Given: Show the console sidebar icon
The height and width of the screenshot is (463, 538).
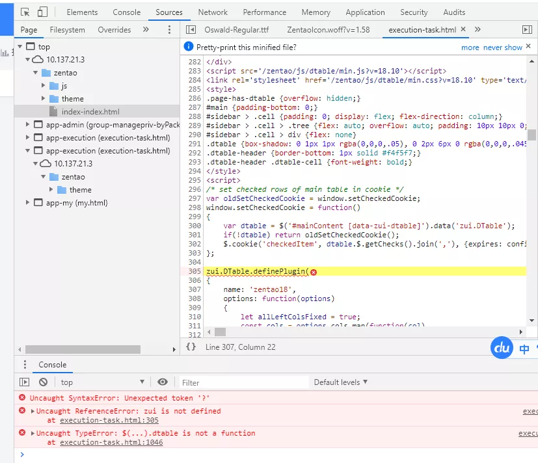Looking at the screenshot, I should click(25, 382).
